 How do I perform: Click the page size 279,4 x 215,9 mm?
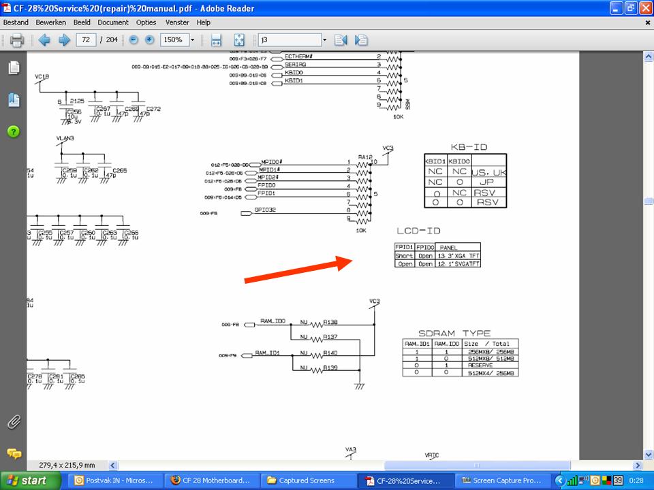pyautogui.click(x=67, y=465)
